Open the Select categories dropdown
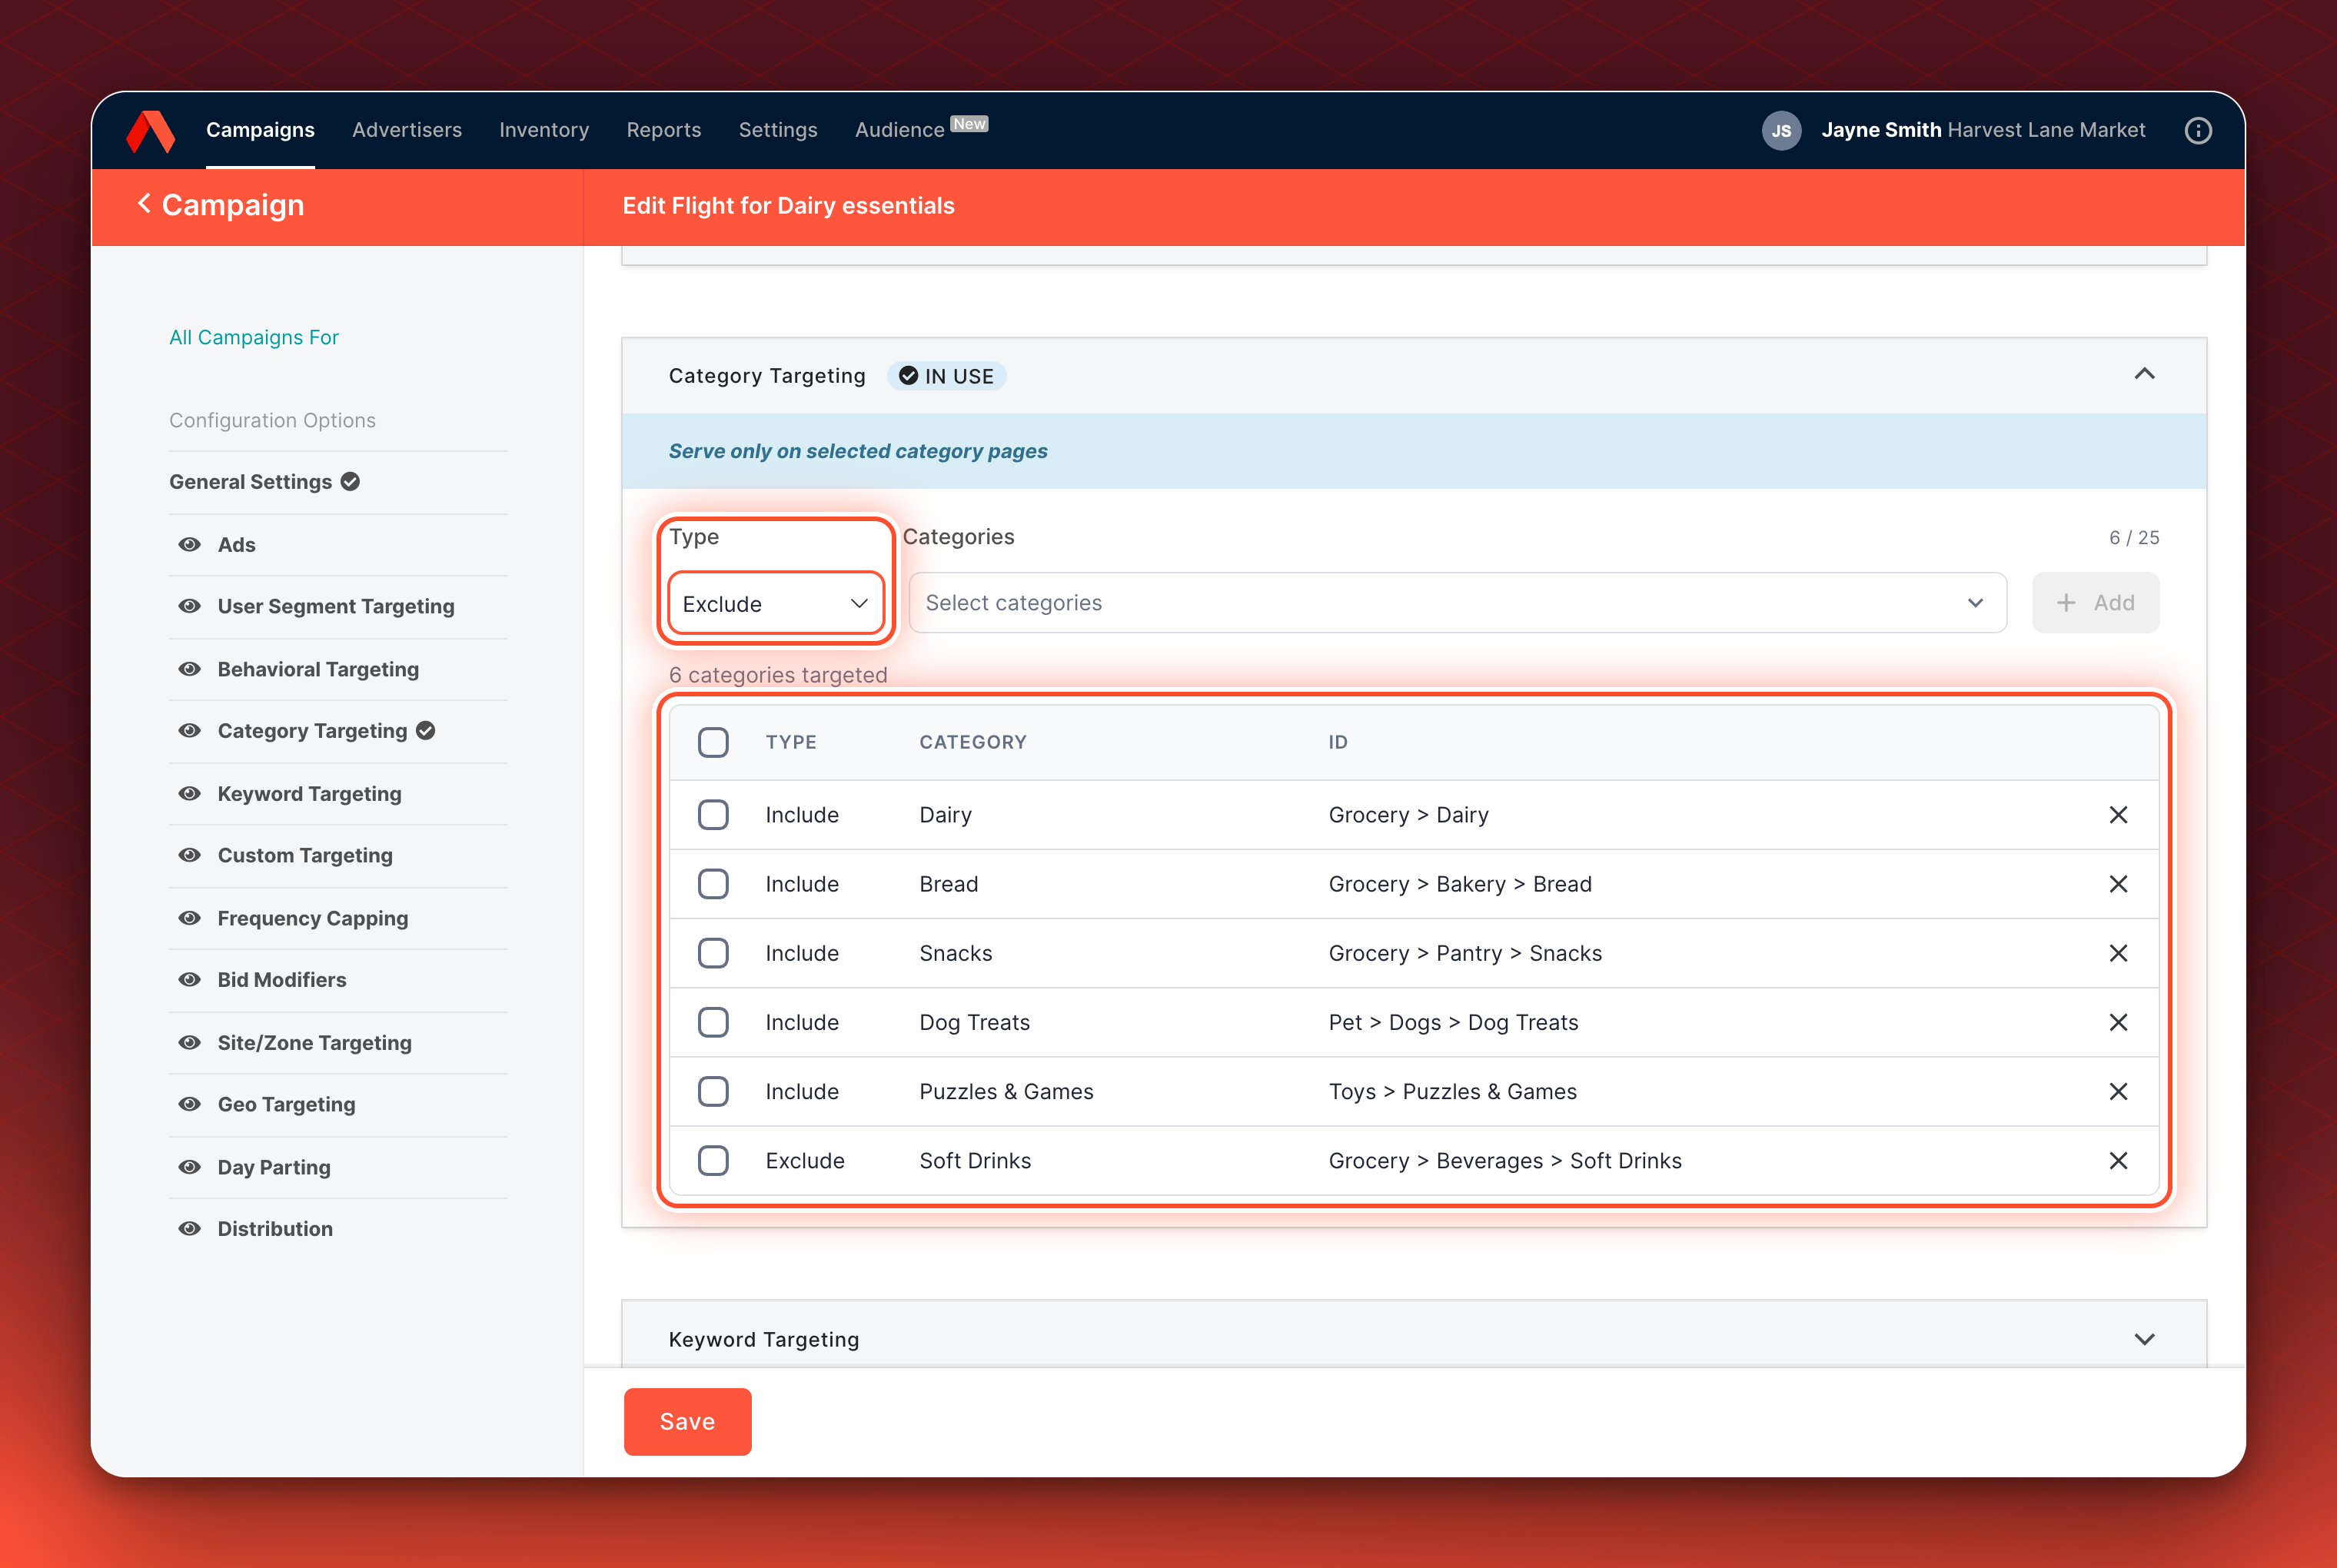 pyautogui.click(x=1457, y=603)
